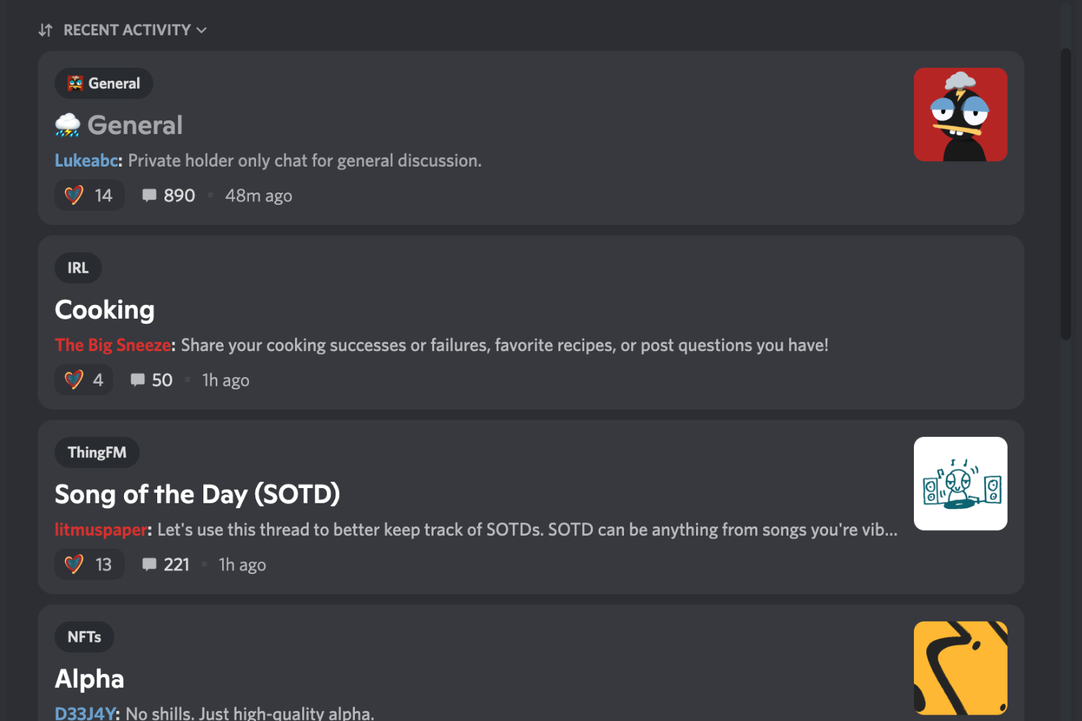This screenshot has height=721, width=1082.
Task: Click the comment bubble icon showing 50
Action: (138, 380)
